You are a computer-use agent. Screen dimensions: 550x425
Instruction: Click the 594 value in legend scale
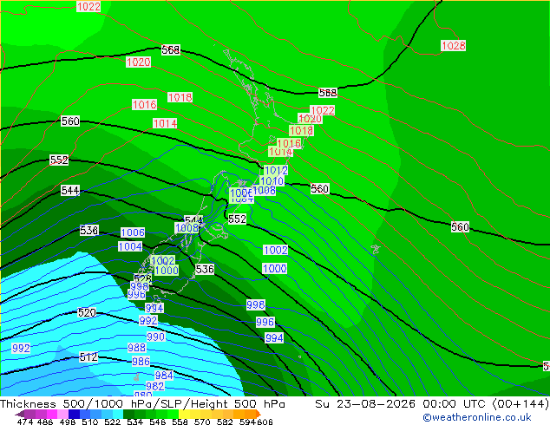coord(247,422)
